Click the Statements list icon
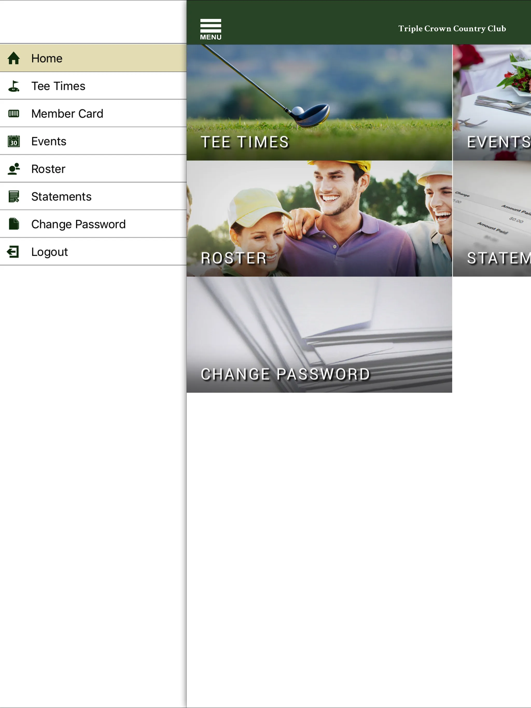This screenshot has width=531, height=708. [13, 196]
